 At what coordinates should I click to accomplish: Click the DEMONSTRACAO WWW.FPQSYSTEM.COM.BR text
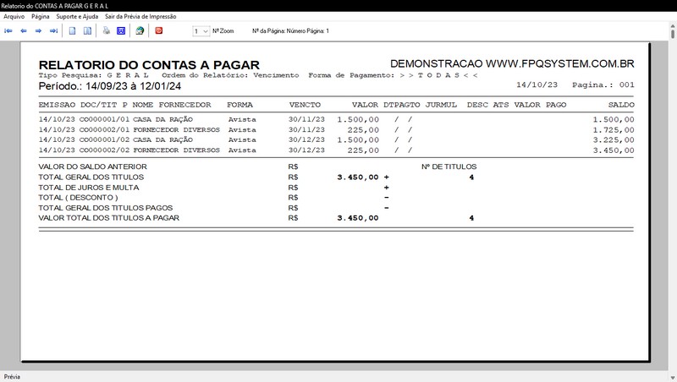(x=512, y=64)
